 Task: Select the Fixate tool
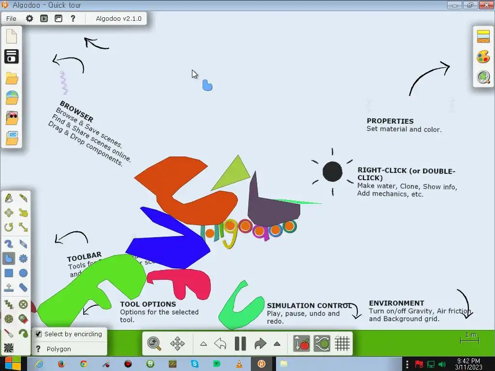click(23, 304)
